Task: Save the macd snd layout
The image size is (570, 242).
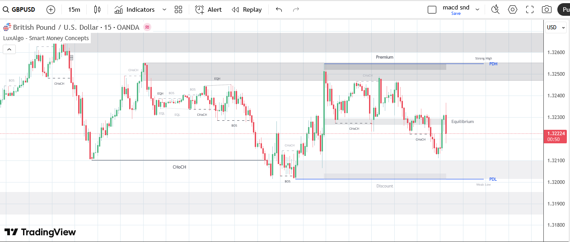Action: (456, 14)
